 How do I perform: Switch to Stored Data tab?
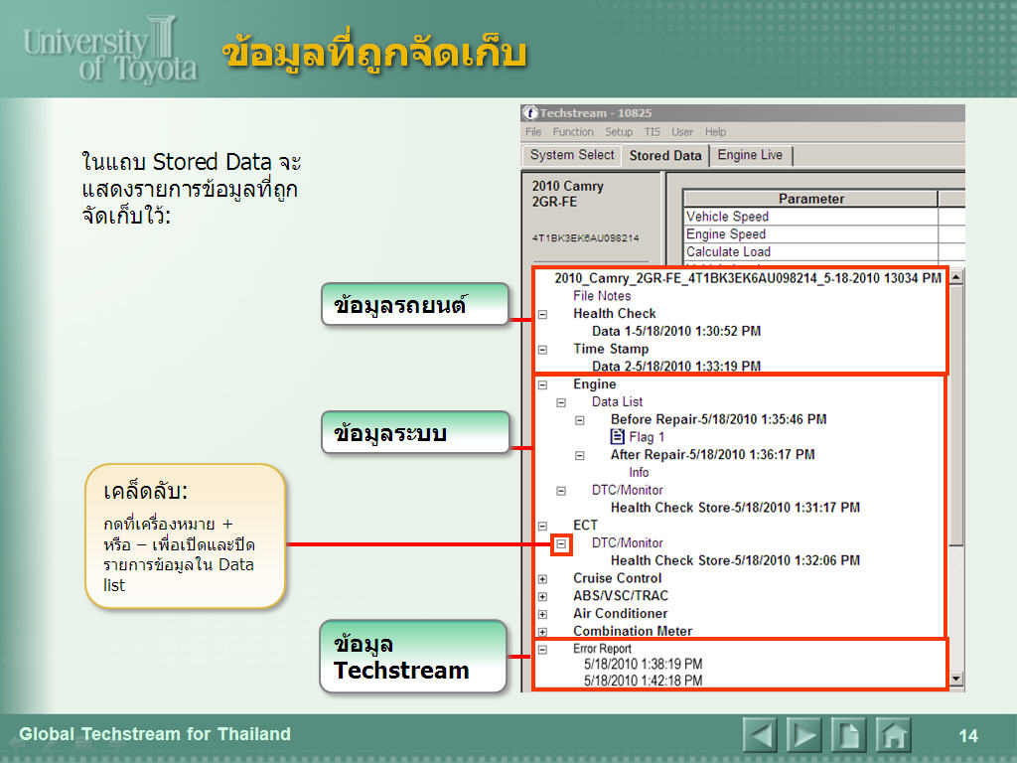(665, 156)
